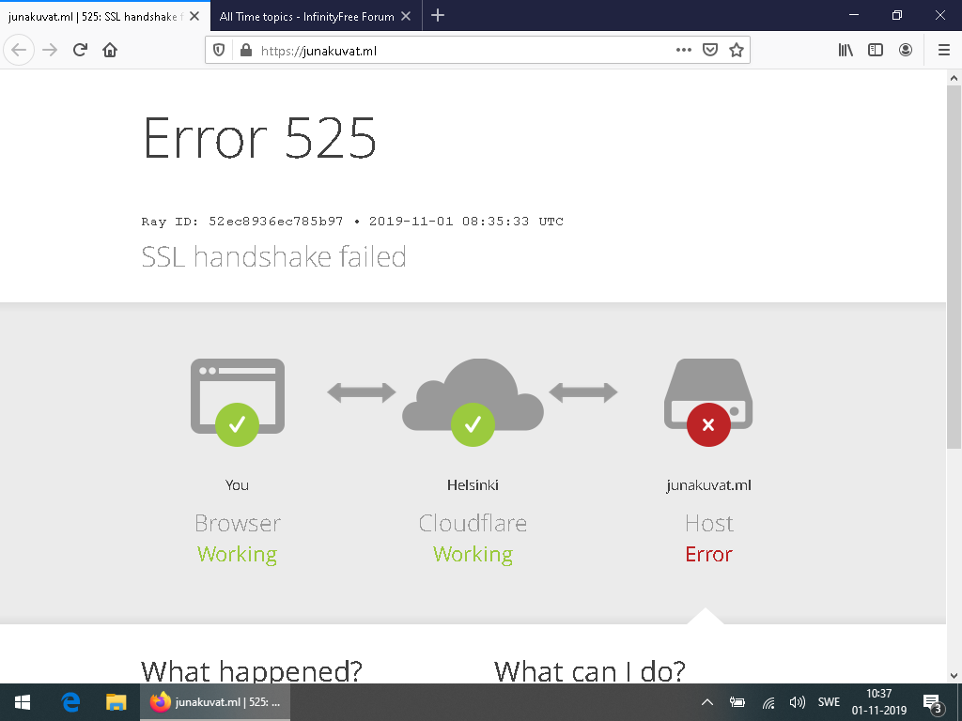Image resolution: width=962 pixels, height=721 pixels.
Task: Open the Firefox hamburger menu
Action: (944, 51)
